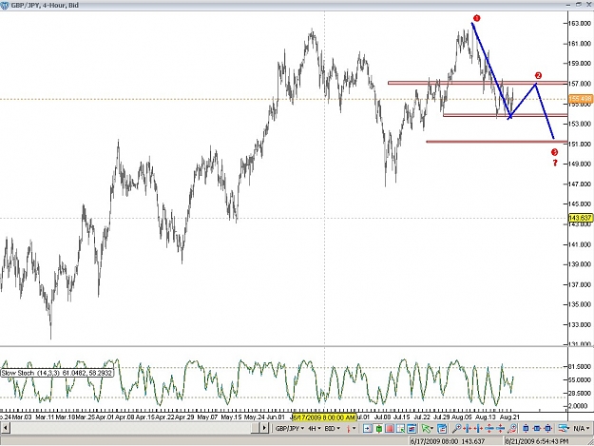This screenshot has height=446, width=594.
Task: Click the Aug.21 date axis label
Action: click(x=510, y=417)
